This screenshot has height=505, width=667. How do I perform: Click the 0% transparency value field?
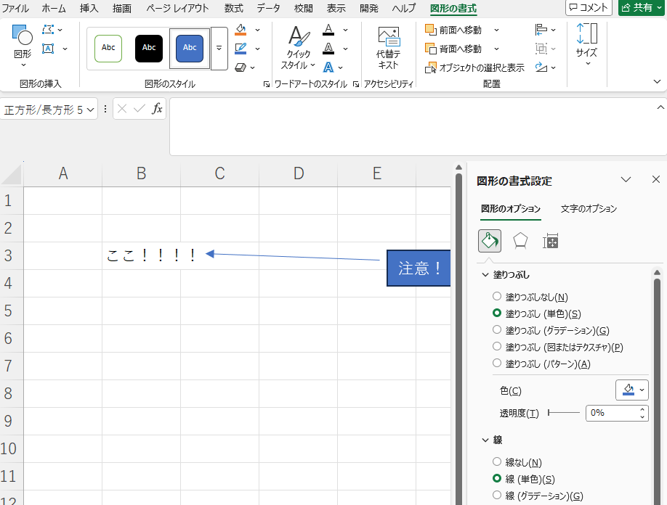(612, 413)
